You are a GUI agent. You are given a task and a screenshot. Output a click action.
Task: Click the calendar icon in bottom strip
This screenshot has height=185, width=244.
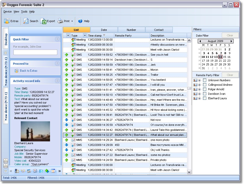29,171
